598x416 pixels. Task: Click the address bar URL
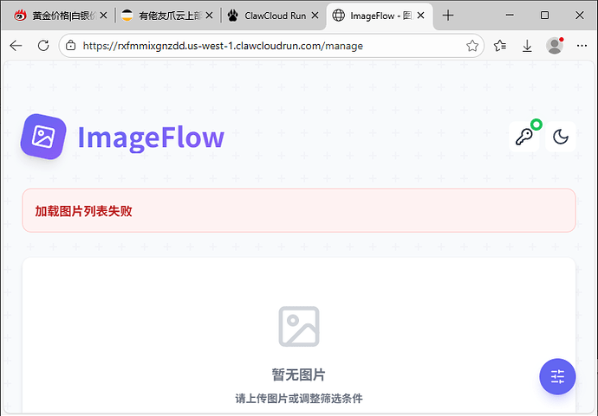coord(223,46)
